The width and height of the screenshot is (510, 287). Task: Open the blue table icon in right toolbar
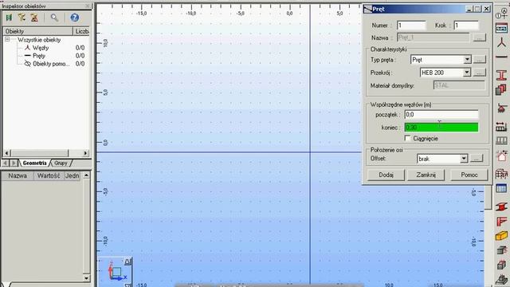pyautogui.click(x=501, y=188)
